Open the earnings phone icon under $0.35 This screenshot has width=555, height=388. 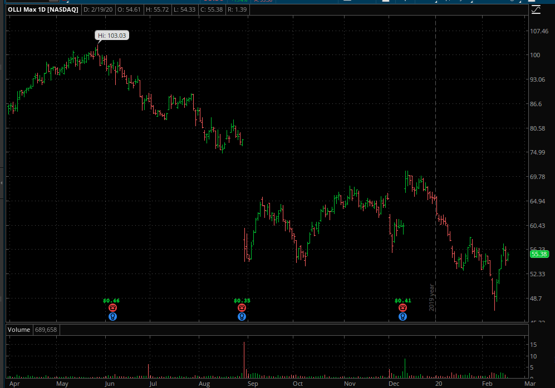coord(242,308)
